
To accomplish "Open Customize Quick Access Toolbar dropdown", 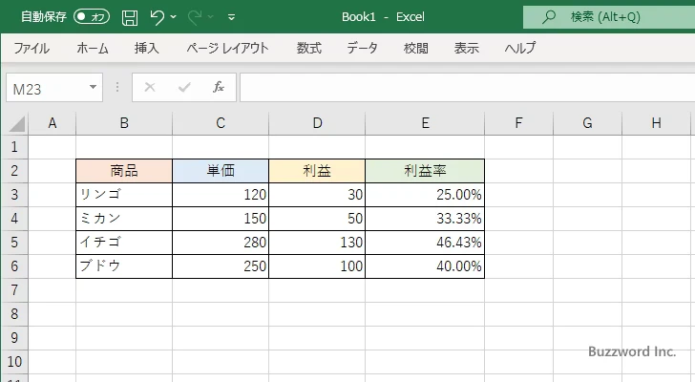I will (x=231, y=17).
